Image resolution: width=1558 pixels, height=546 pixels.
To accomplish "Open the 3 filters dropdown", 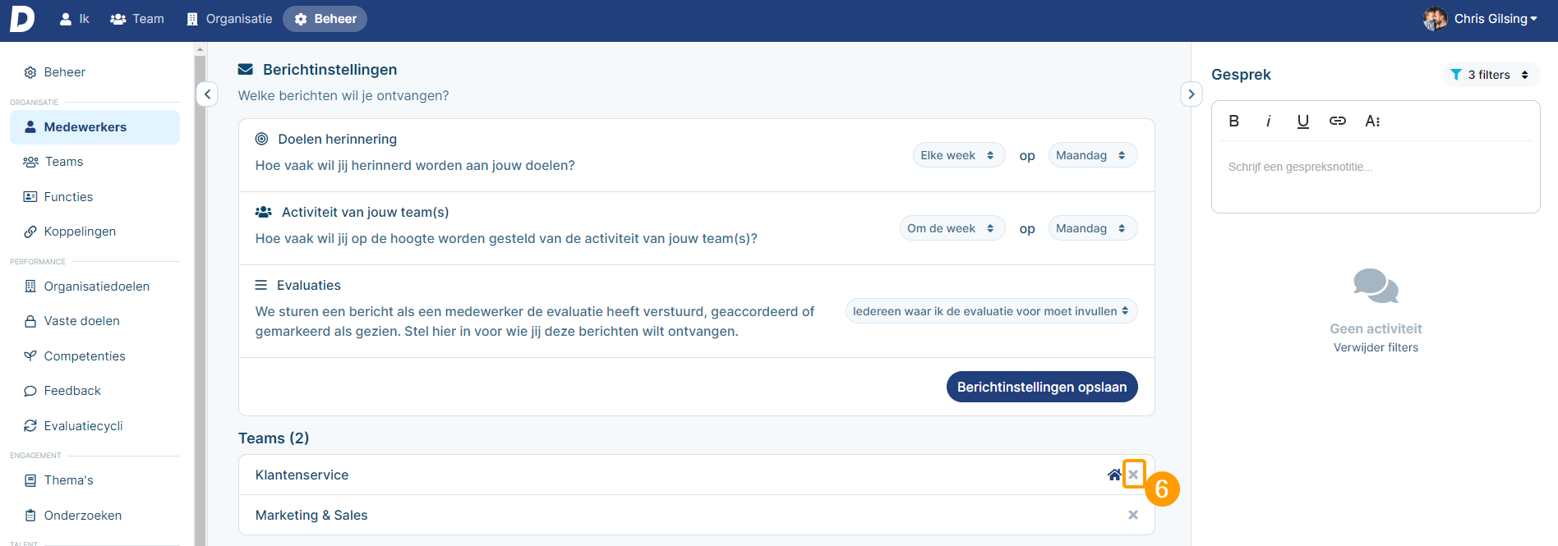I will (1491, 75).
